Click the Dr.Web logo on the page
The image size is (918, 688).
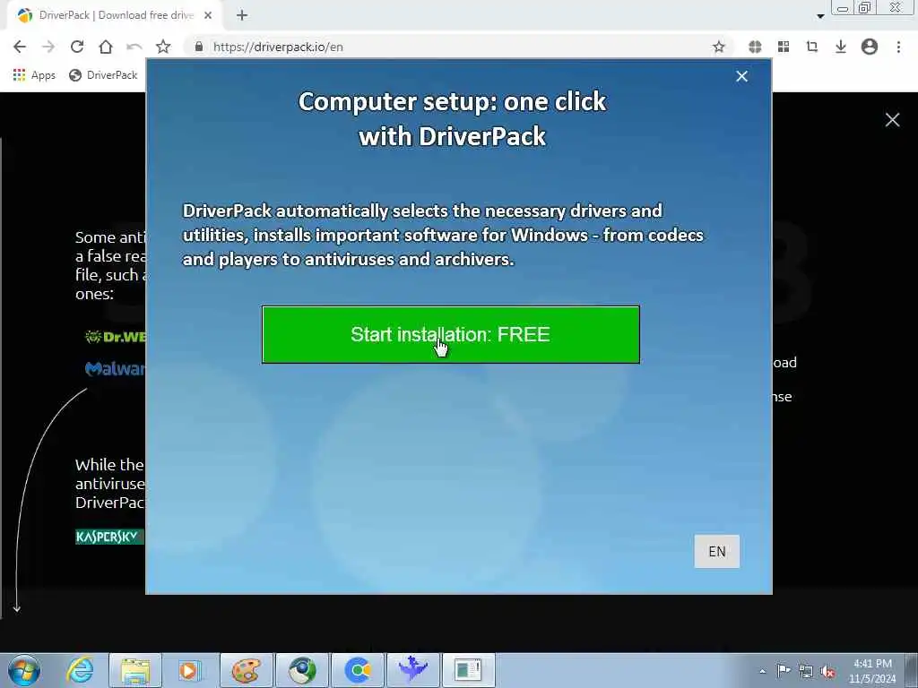(x=116, y=337)
